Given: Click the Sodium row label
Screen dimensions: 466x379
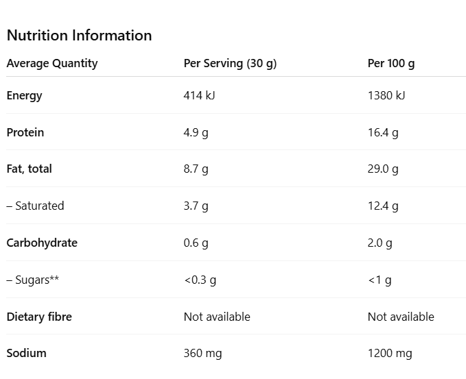Looking at the screenshot, I should click(27, 354).
